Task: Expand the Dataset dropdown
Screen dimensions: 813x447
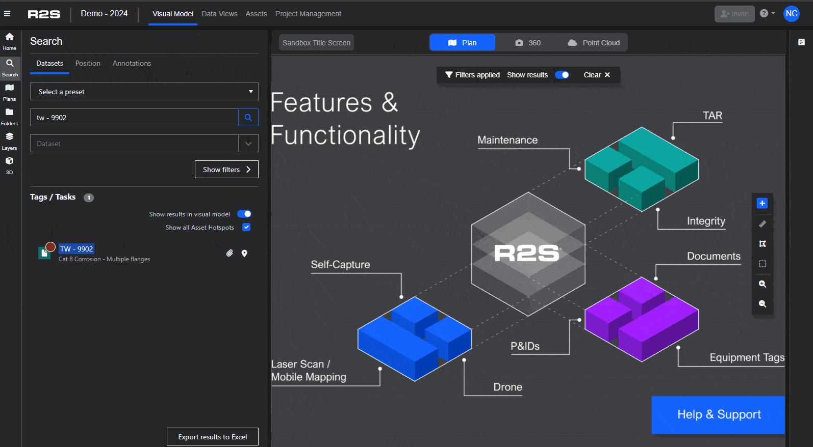Action: point(248,144)
